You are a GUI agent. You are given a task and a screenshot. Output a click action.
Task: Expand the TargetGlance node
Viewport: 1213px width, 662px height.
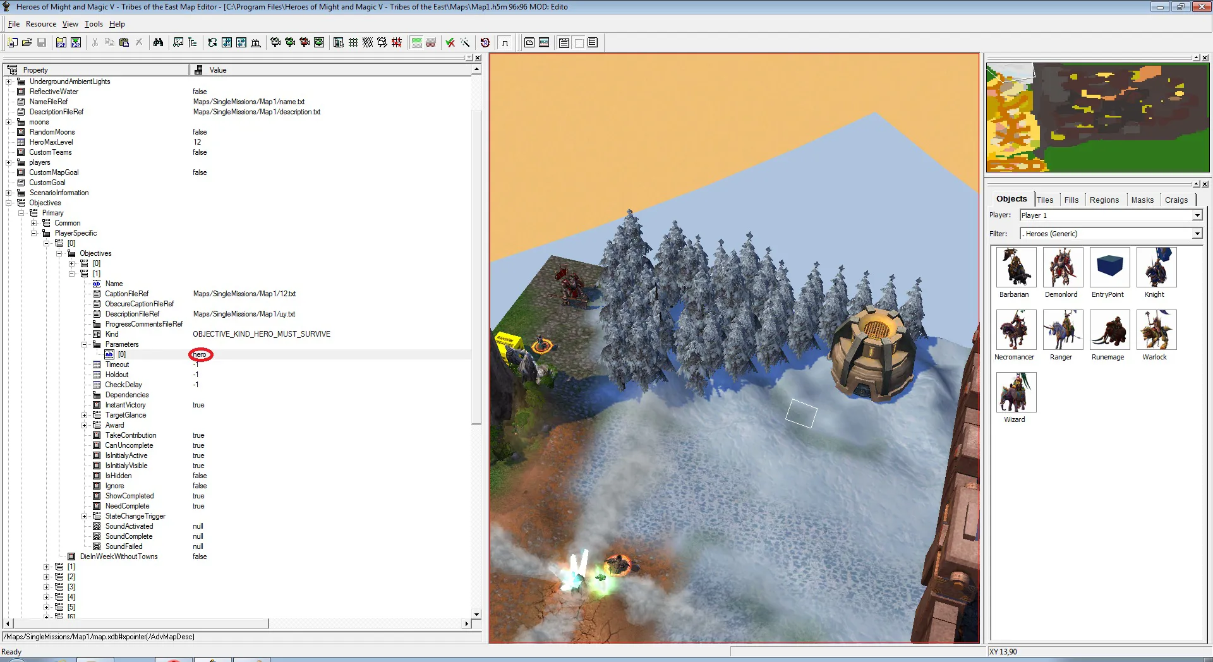[x=84, y=415]
